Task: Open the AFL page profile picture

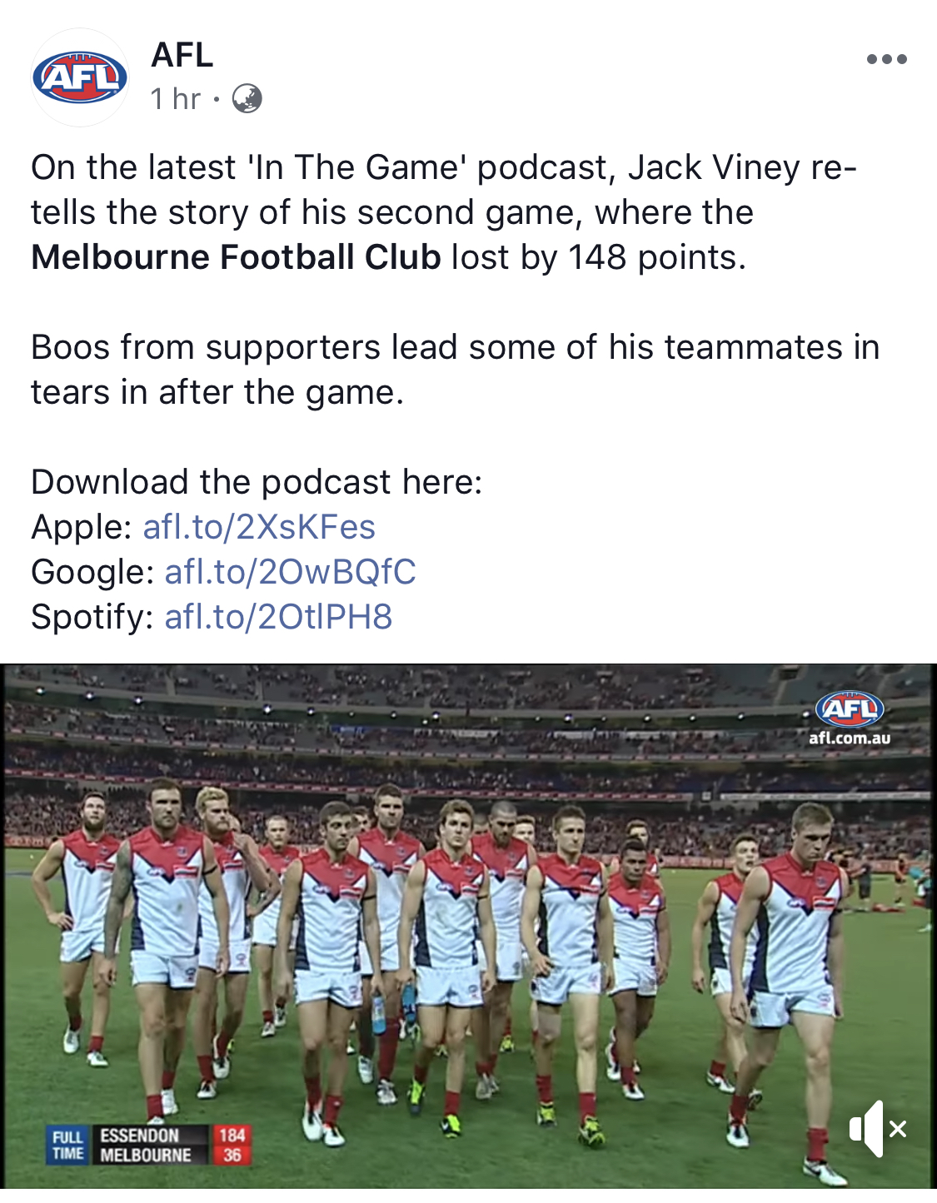Action: coord(80,77)
